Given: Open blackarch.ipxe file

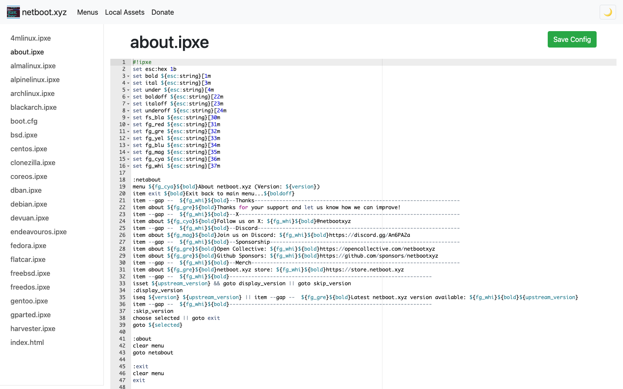Looking at the screenshot, I should [x=33, y=107].
